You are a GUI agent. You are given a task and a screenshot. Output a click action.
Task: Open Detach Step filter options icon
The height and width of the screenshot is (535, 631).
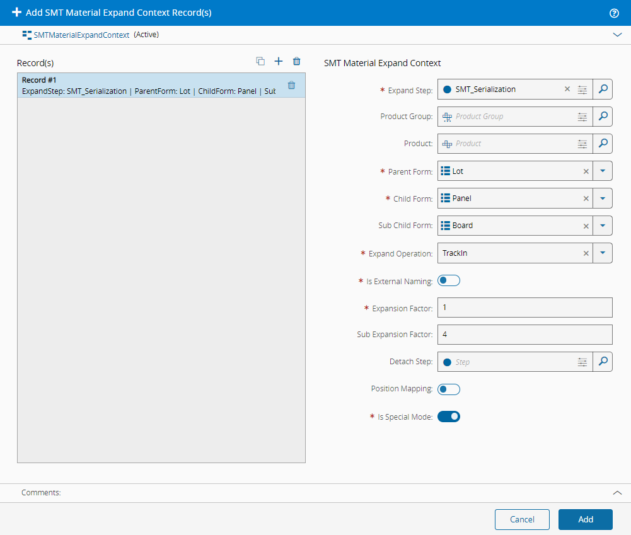[x=582, y=362]
